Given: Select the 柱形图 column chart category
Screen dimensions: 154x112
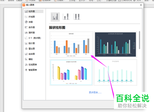Looking at the screenshot, I should [34, 11].
